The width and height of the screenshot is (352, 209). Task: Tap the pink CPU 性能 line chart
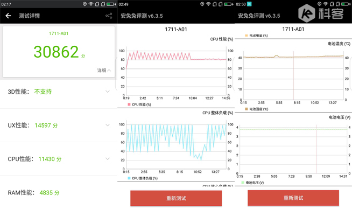coord(176,71)
